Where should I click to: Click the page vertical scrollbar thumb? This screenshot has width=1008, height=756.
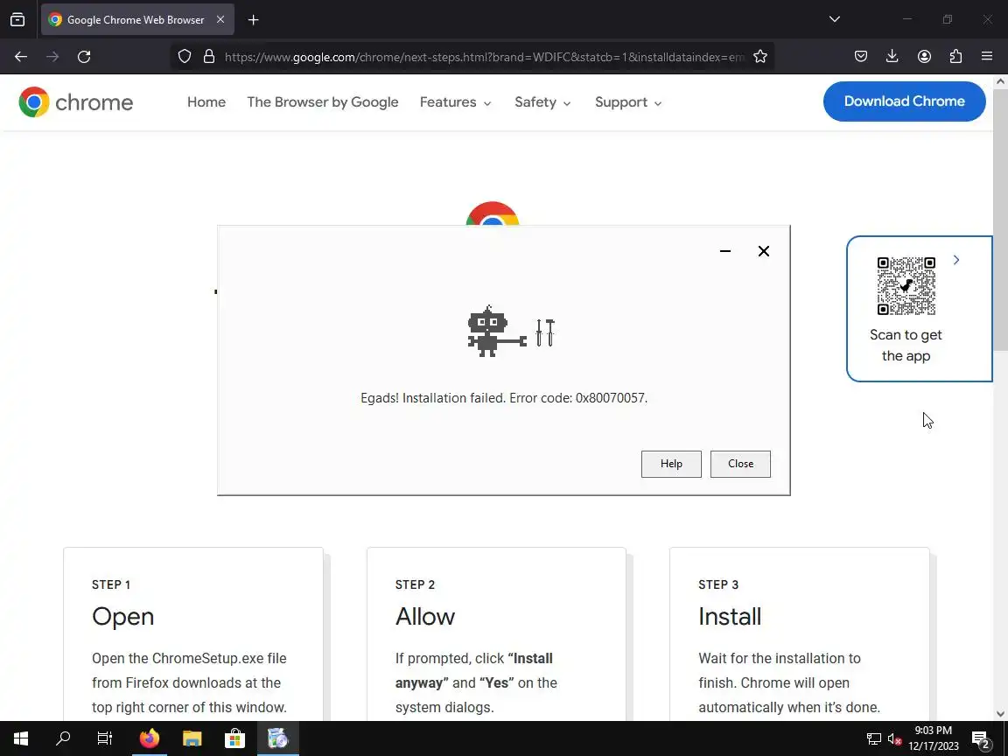click(1000, 220)
